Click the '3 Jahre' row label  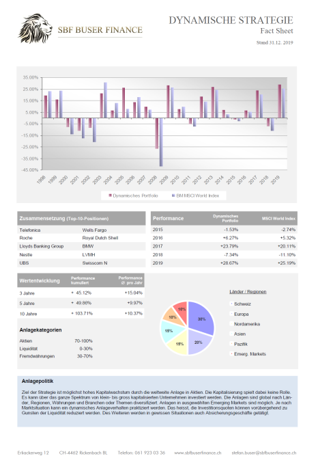[27, 293]
